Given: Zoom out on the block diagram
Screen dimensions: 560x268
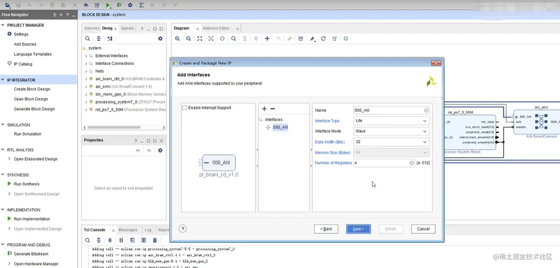Looking at the screenshot, I should coord(189,38).
